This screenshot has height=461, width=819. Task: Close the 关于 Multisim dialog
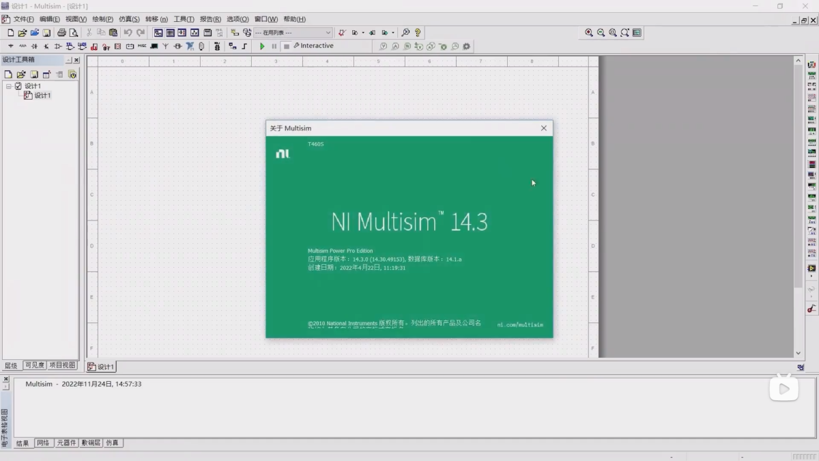(544, 128)
